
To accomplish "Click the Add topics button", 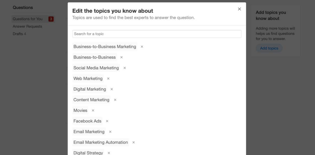I will pyautogui.click(x=269, y=48).
